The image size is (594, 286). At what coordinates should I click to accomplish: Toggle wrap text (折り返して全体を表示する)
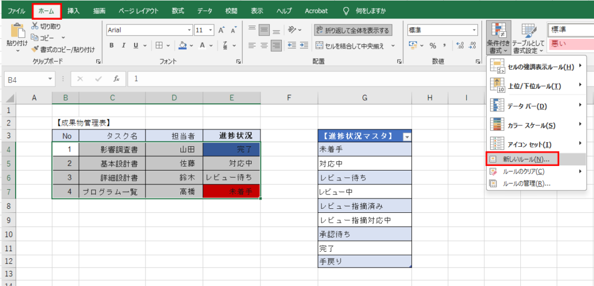point(352,30)
